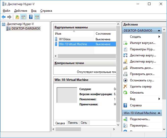Click the Remove server red X icon
167x138 pixels.
(125, 86)
